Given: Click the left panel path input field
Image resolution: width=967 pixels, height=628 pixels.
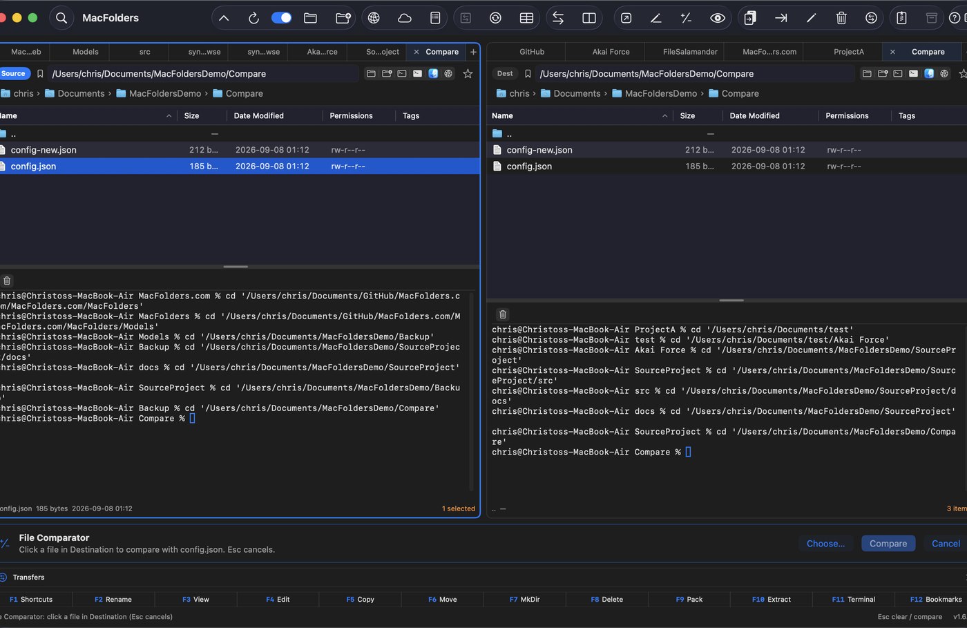Looking at the screenshot, I should [x=204, y=74].
